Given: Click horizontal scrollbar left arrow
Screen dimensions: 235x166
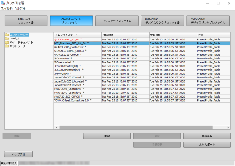Looking at the screenshot, I should point(57,127).
